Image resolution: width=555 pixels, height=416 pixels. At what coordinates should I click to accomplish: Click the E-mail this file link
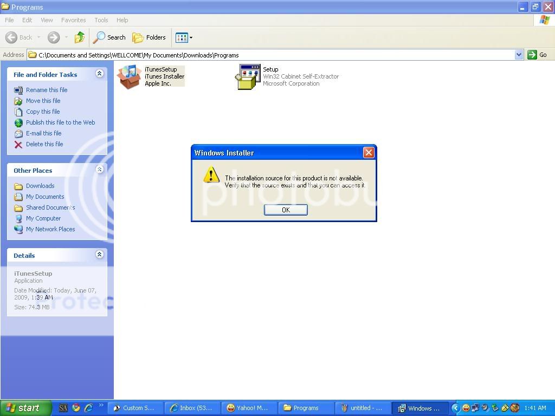pyautogui.click(x=43, y=133)
